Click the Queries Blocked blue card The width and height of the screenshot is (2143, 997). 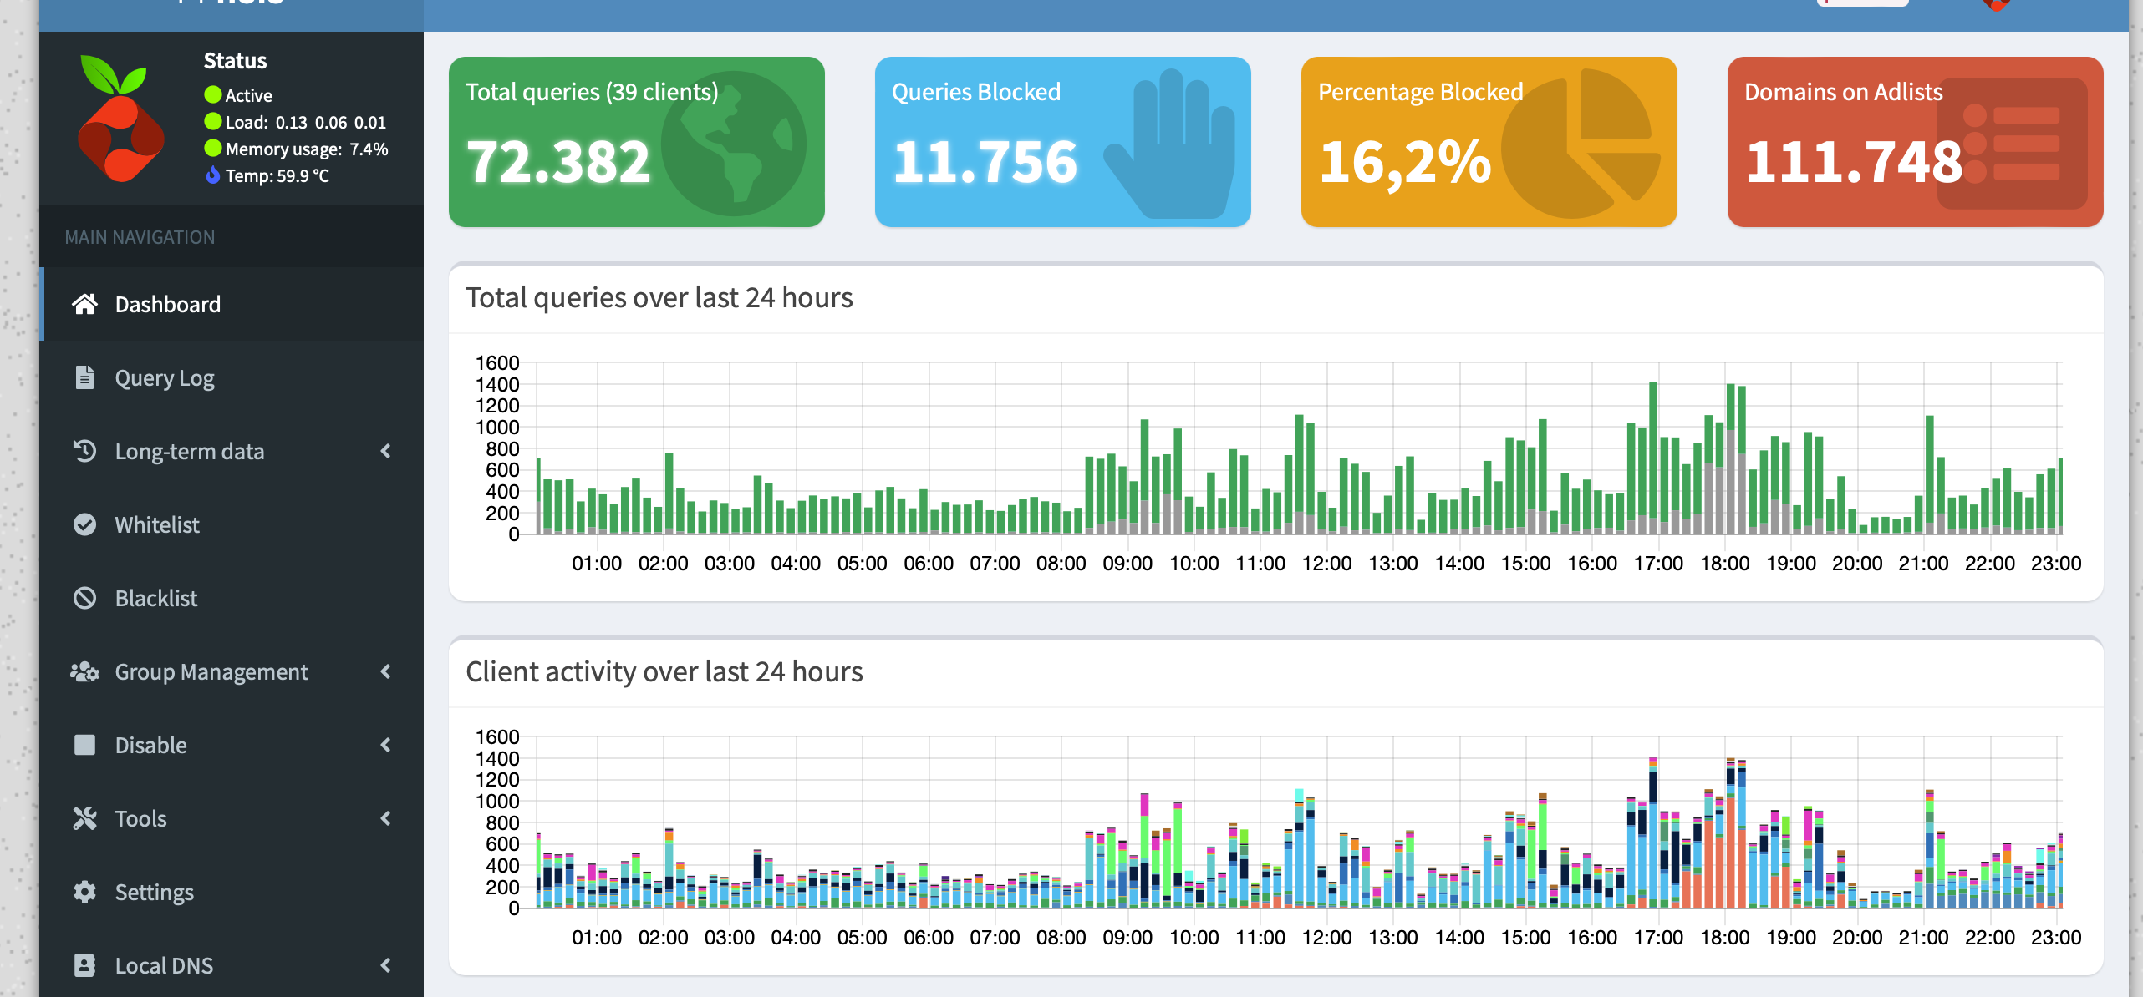pyautogui.click(x=1062, y=142)
